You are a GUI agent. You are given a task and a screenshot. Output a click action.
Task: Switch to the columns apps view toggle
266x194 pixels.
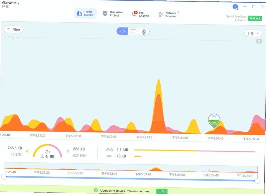(x=133, y=31)
